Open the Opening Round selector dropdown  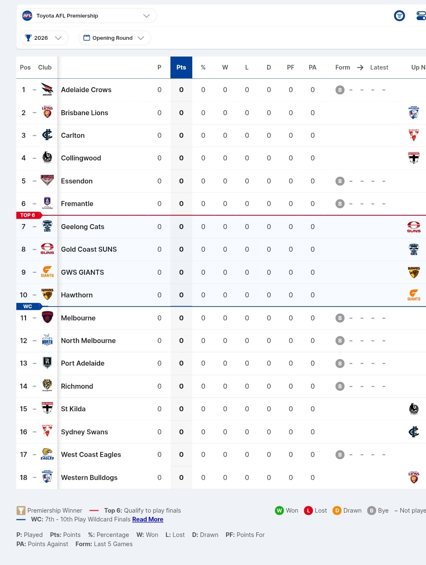coord(114,38)
